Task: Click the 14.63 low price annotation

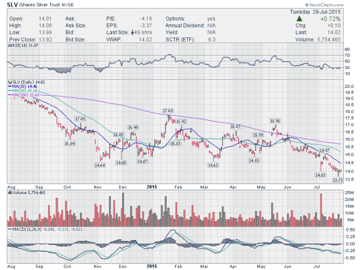Action: pyautogui.click(x=213, y=165)
